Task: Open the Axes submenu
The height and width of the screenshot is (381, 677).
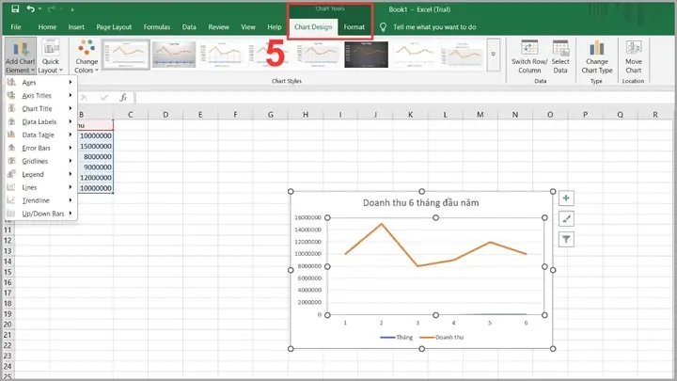Action: point(40,82)
